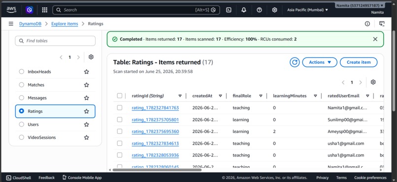Image resolution: width=397 pixels, height=182 pixels.
Task: Open the Actions dropdown
Action: point(320,62)
